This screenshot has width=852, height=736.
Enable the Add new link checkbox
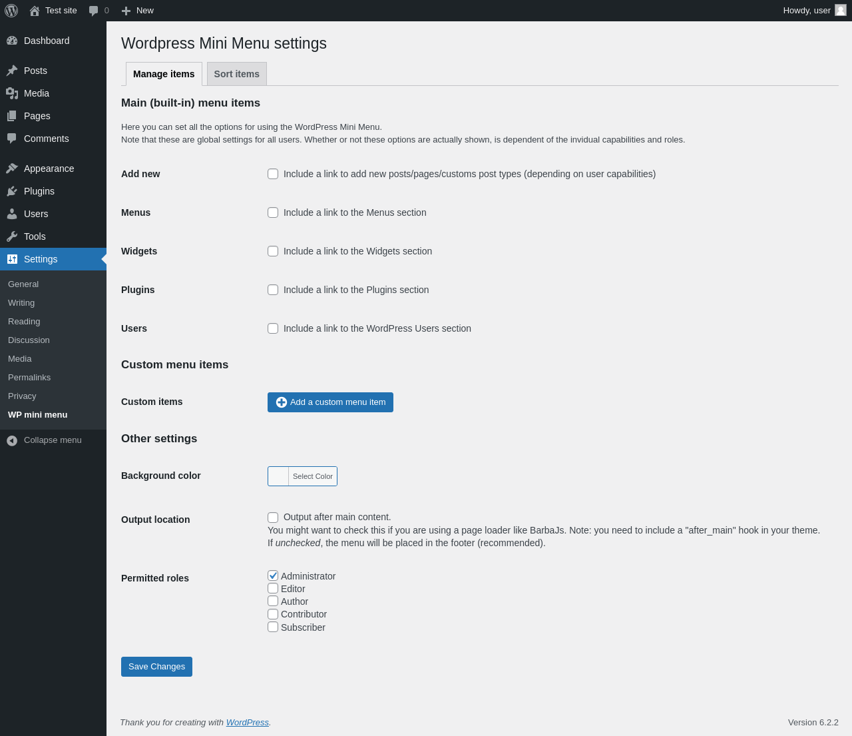[x=273, y=174]
